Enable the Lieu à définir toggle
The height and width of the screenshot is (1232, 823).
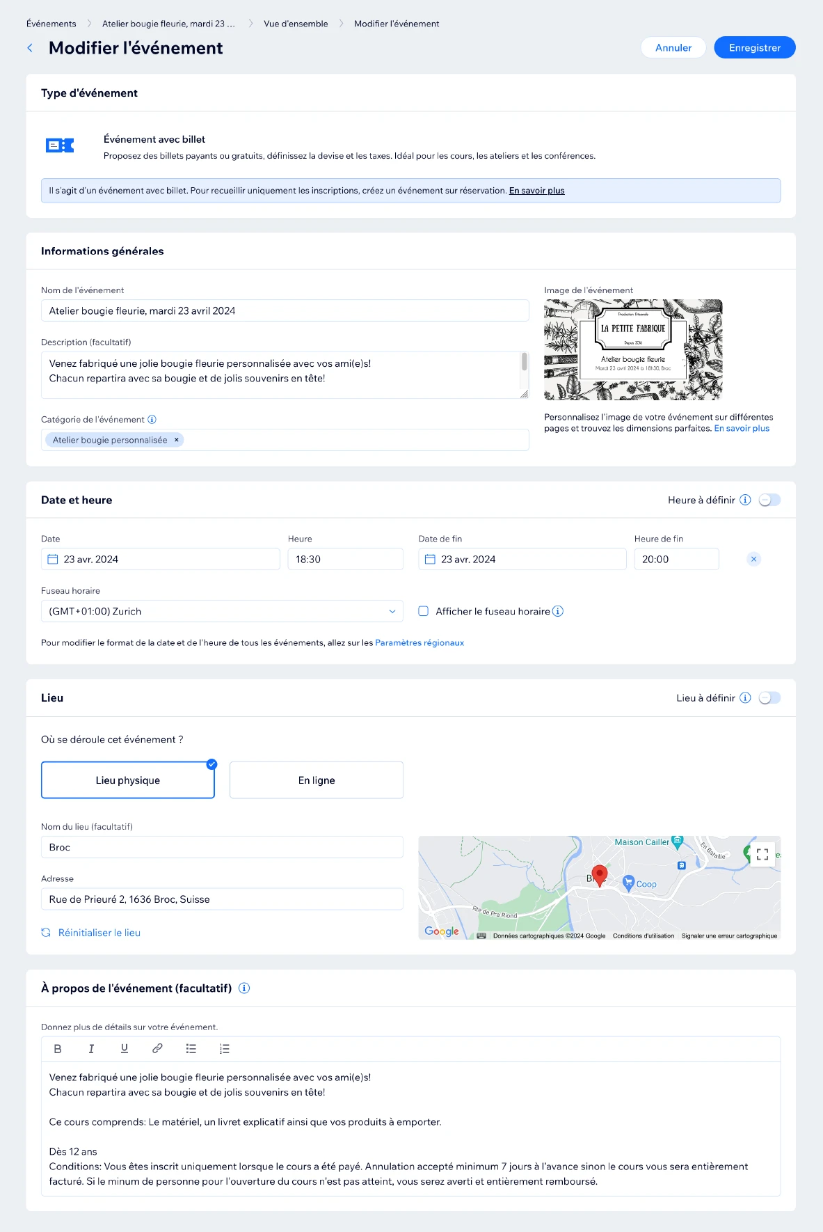point(769,697)
